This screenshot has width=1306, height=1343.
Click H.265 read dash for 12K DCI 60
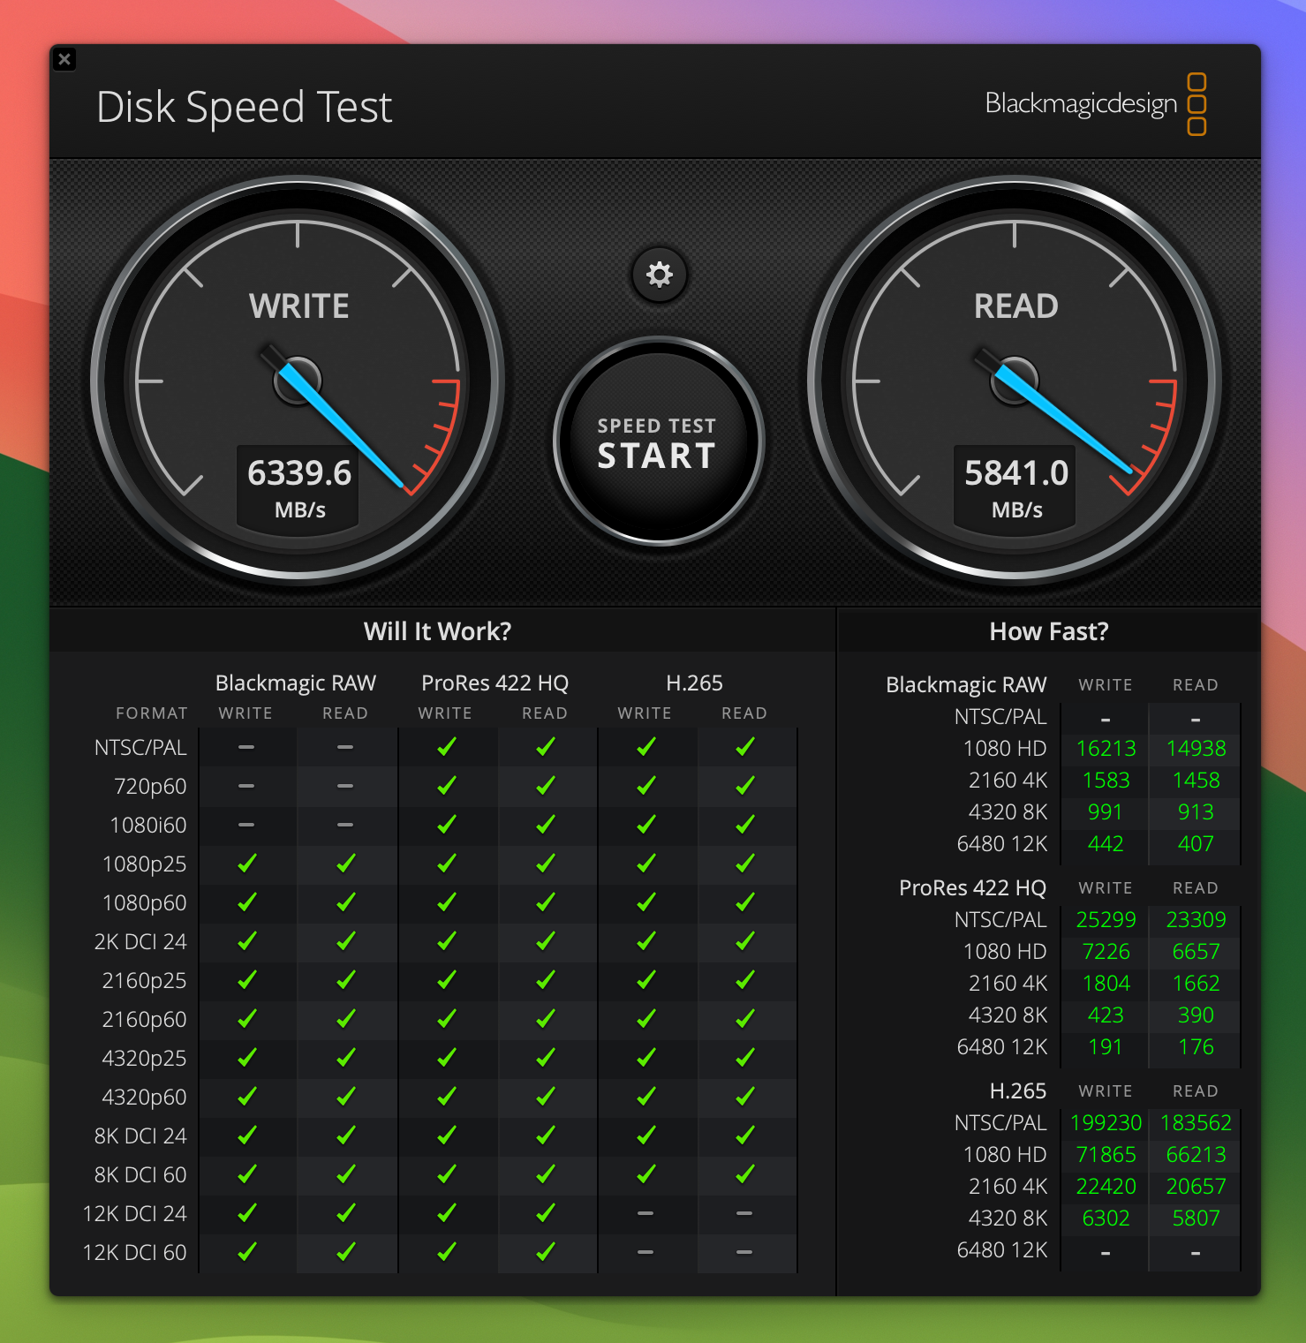(x=744, y=1252)
